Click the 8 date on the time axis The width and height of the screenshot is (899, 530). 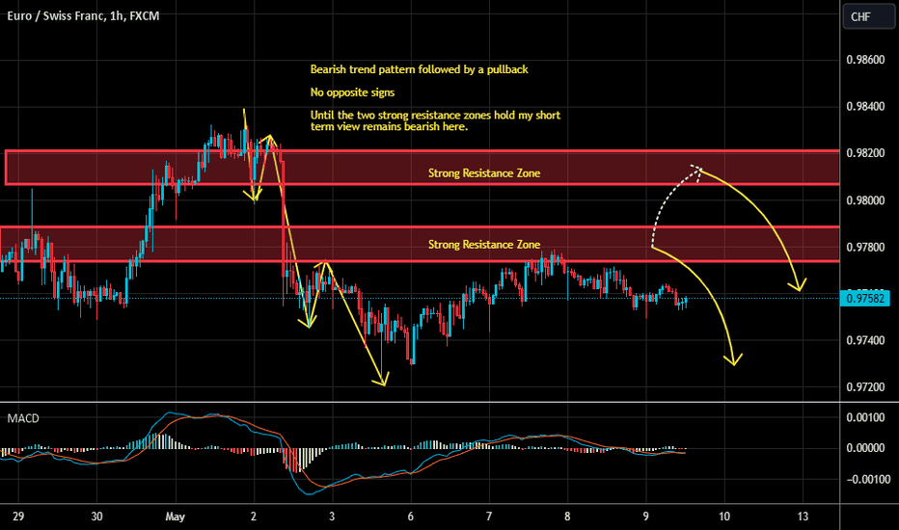567,517
